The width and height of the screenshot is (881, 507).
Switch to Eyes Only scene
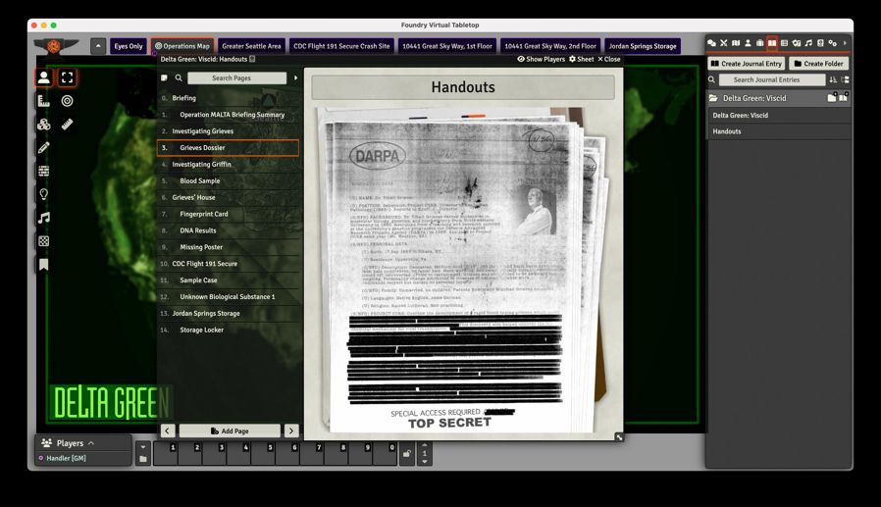tap(129, 46)
